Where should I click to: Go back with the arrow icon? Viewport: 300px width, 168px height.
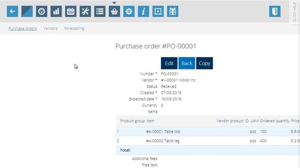click(x=13, y=11)
